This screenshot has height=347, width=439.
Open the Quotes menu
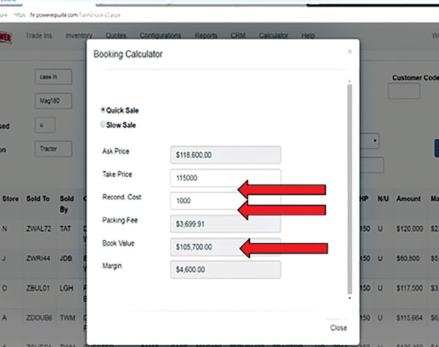[x=116, y=36]
